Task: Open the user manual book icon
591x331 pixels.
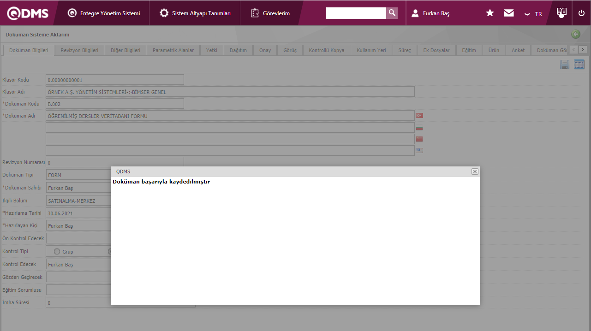Action: click(x=561, y=12)
